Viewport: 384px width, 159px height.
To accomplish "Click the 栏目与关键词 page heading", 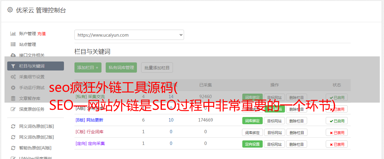I will coord(92,52).
